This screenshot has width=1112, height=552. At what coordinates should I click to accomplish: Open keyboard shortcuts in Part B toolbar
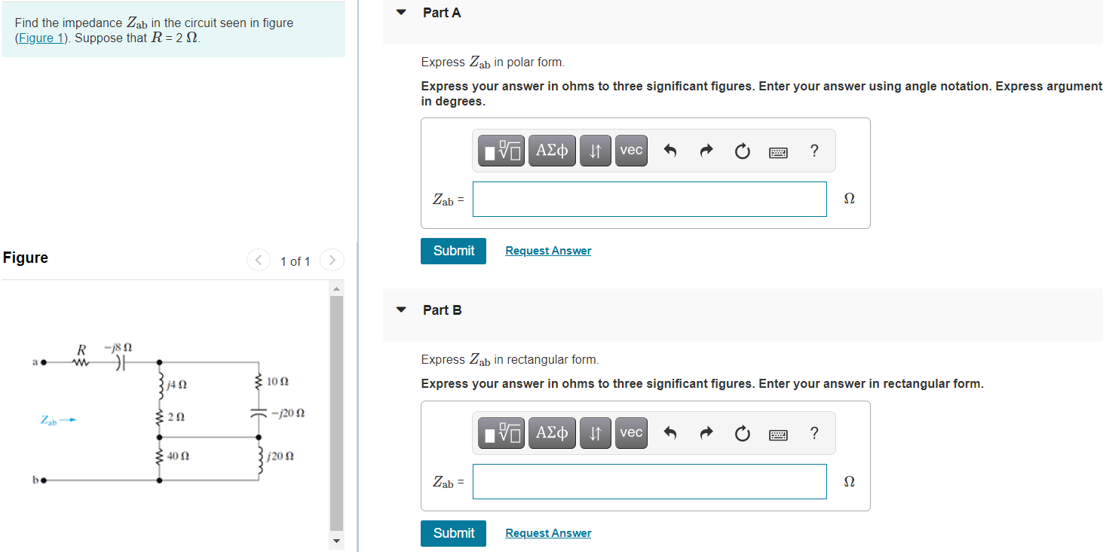point(779,435)
